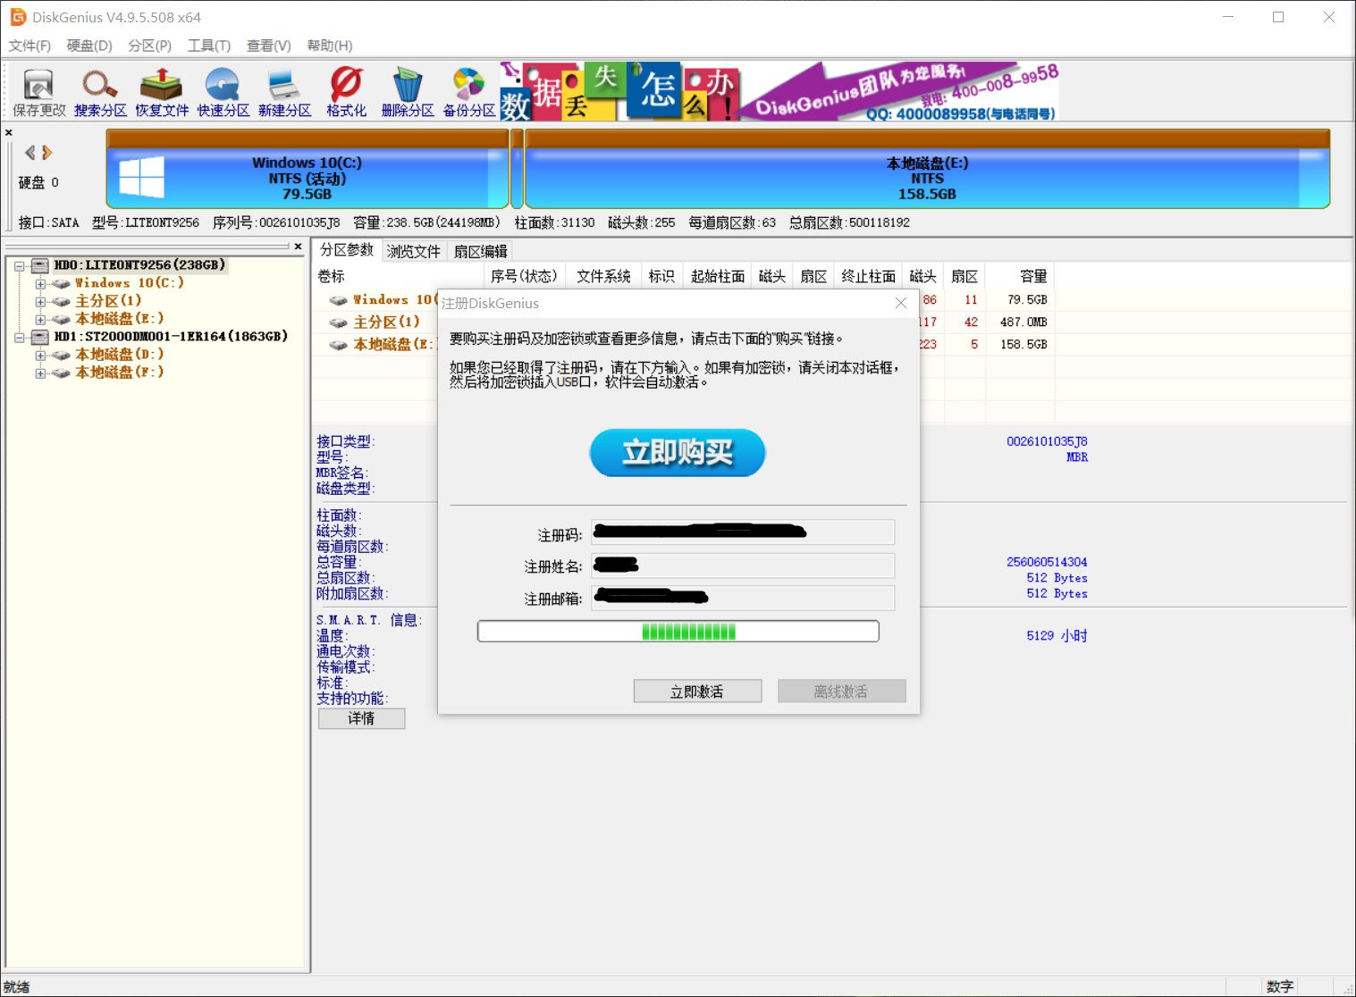Collapse the HD0:LITEONT9256 tree node
1356x997 pixels.
point(19,265)
